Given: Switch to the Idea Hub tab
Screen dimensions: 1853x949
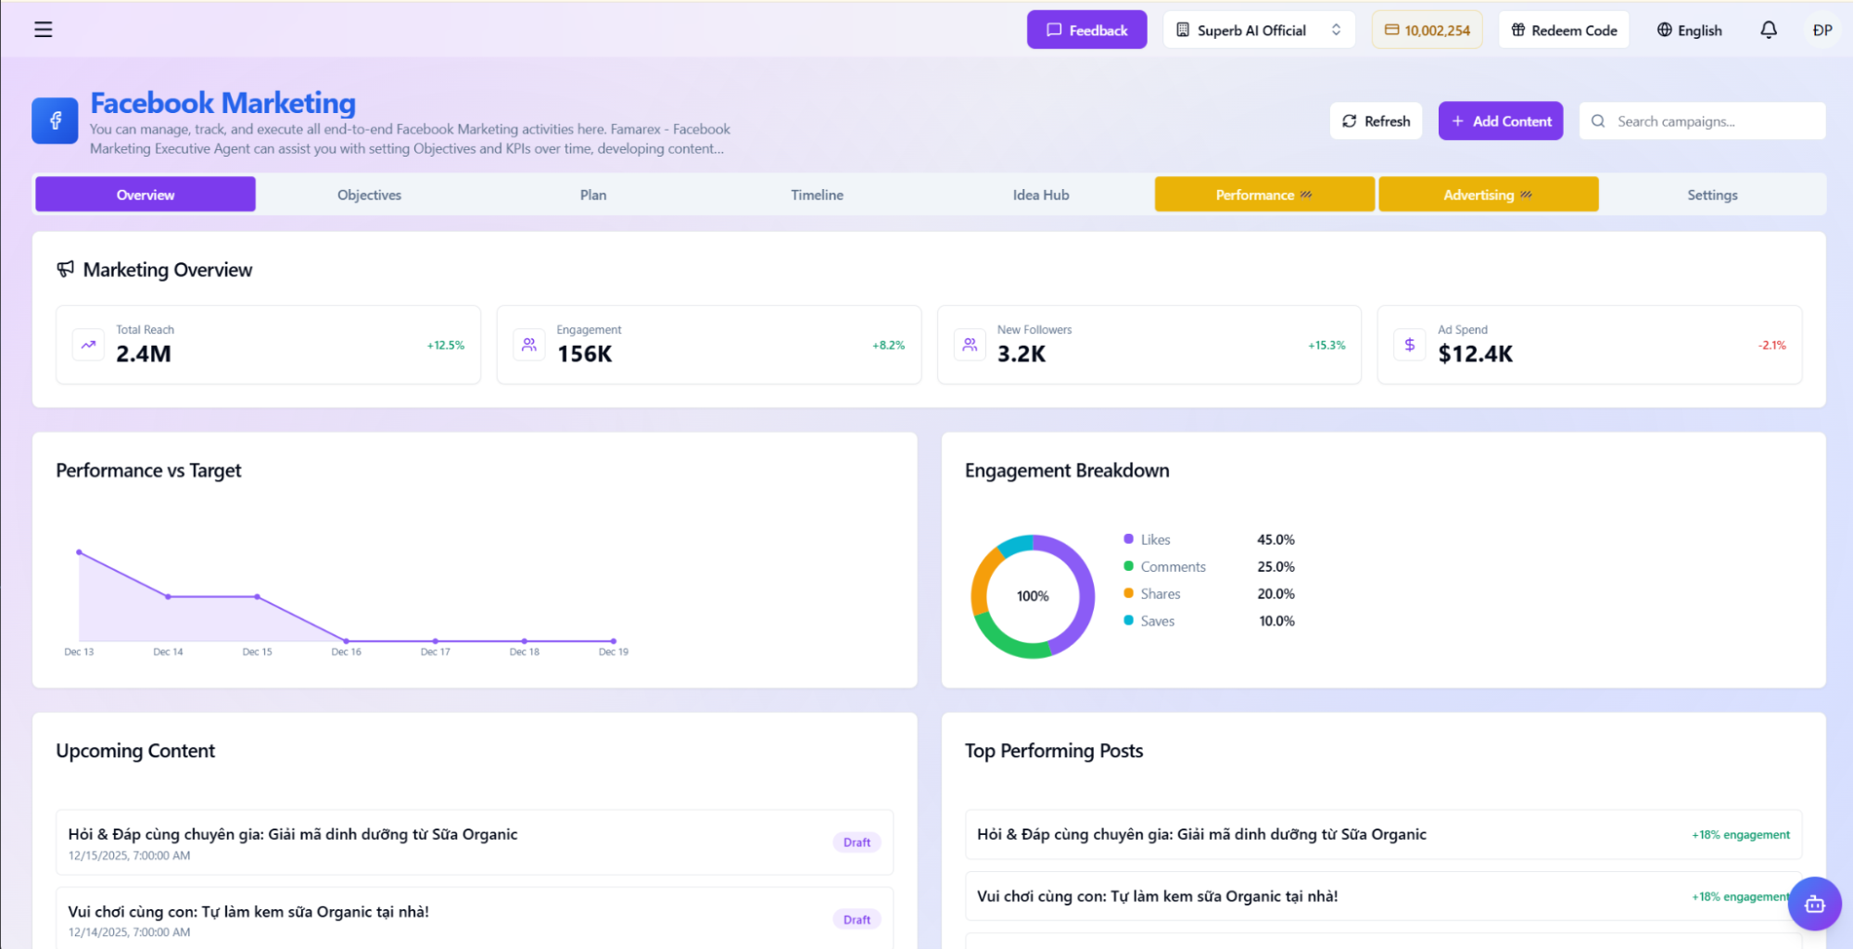Looking at the screenshot, I should [1040, 194].
